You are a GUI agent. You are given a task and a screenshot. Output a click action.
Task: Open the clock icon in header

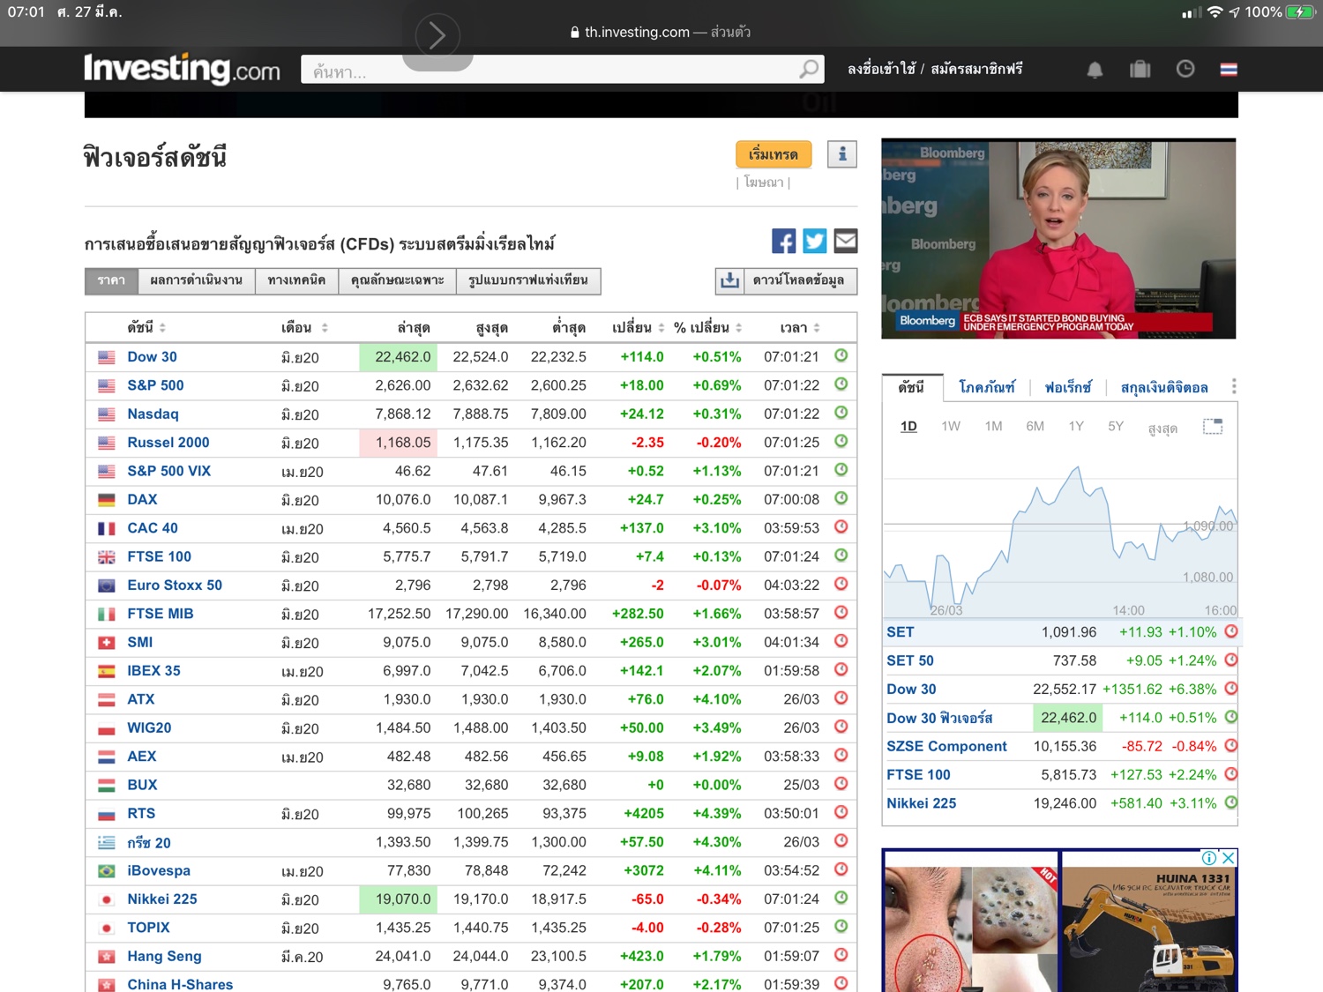1185,69
